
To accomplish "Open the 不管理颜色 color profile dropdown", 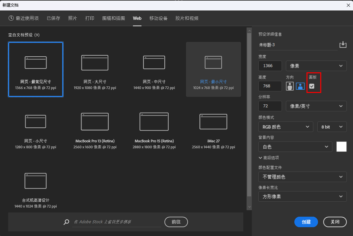I will [302, 177].
